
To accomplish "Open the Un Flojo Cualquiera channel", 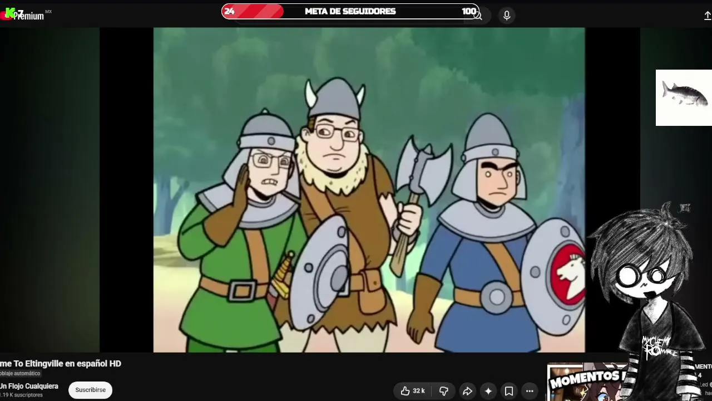I will pos(29,386).
